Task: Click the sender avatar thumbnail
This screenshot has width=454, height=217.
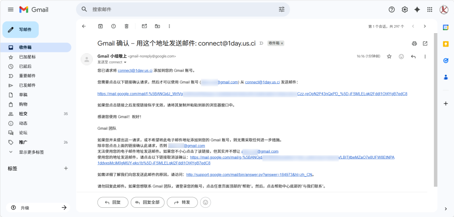Action: click(x=87, y=59)
